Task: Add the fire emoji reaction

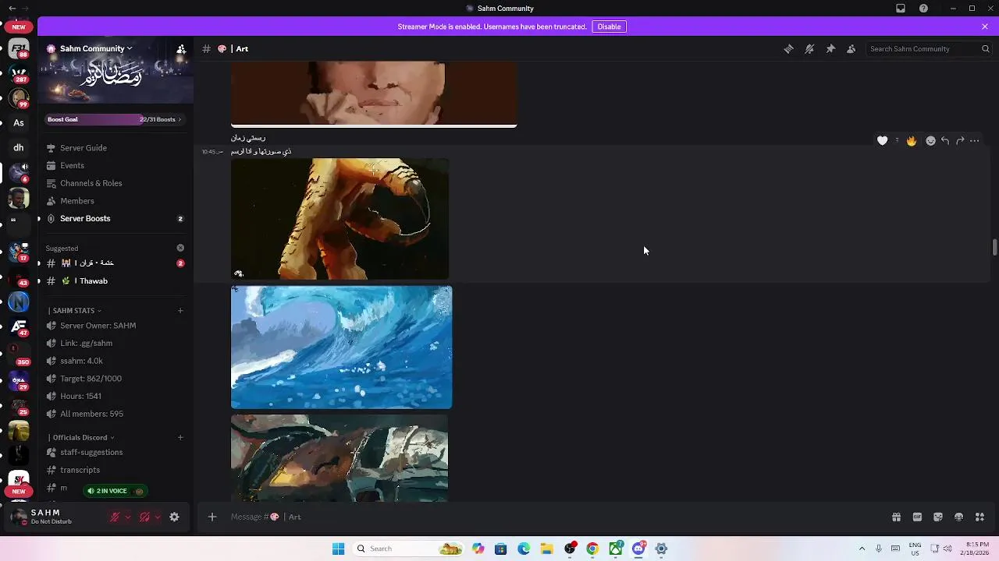Action: pyautogui.click(x=912, y=140)
